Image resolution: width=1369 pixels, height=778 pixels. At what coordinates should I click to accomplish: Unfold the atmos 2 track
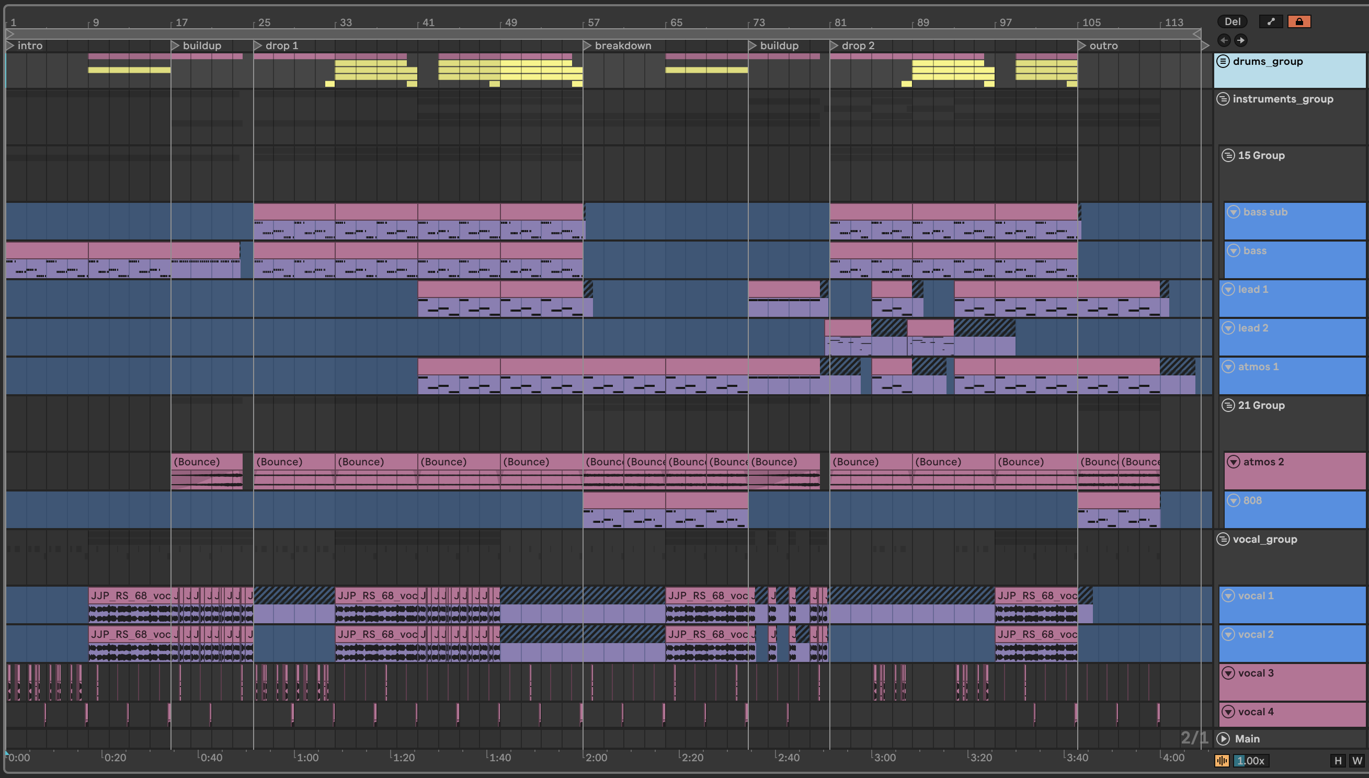pos(1233,462)
